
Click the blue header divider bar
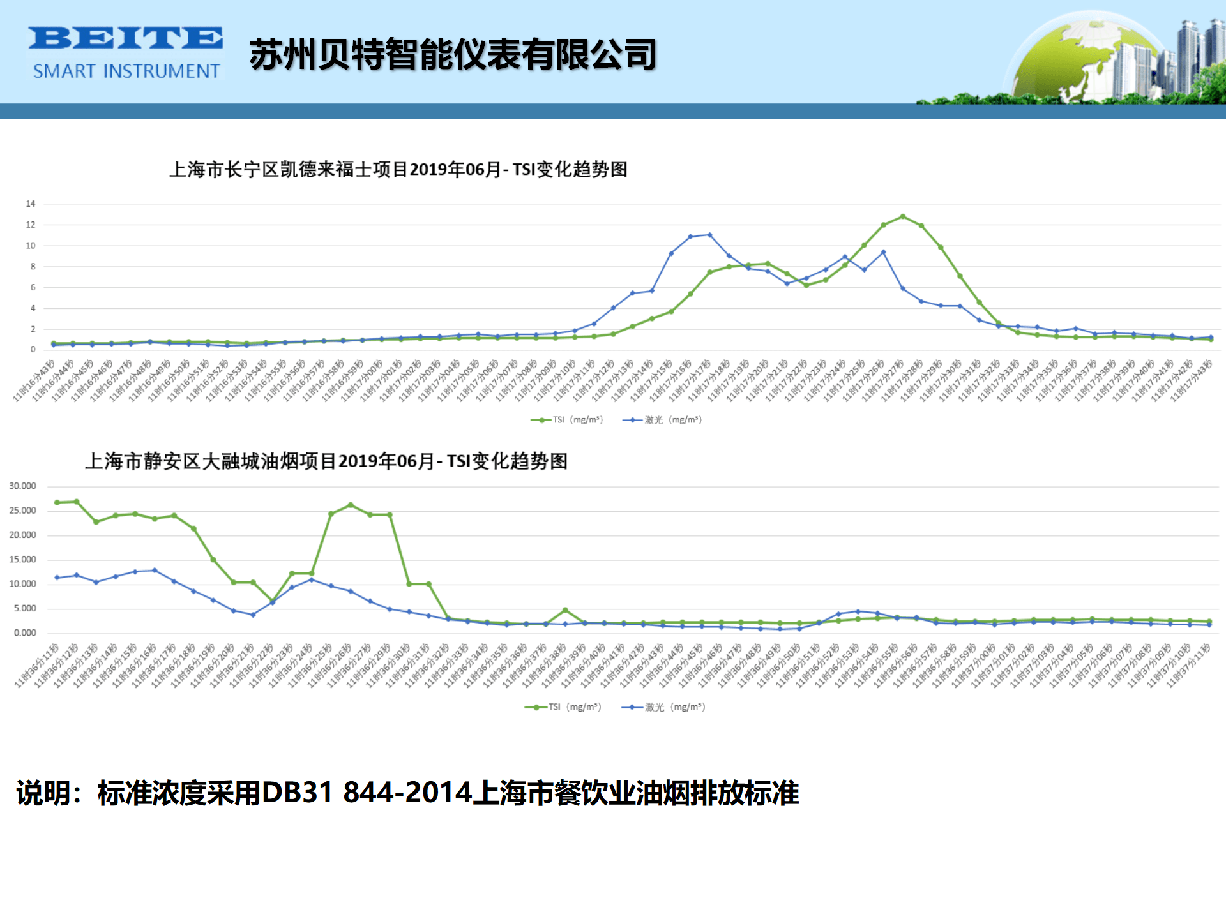613,110
